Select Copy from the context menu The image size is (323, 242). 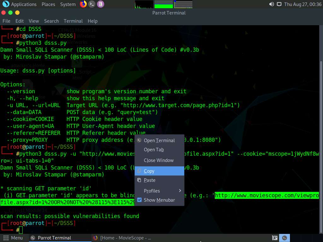coord(149,171)
